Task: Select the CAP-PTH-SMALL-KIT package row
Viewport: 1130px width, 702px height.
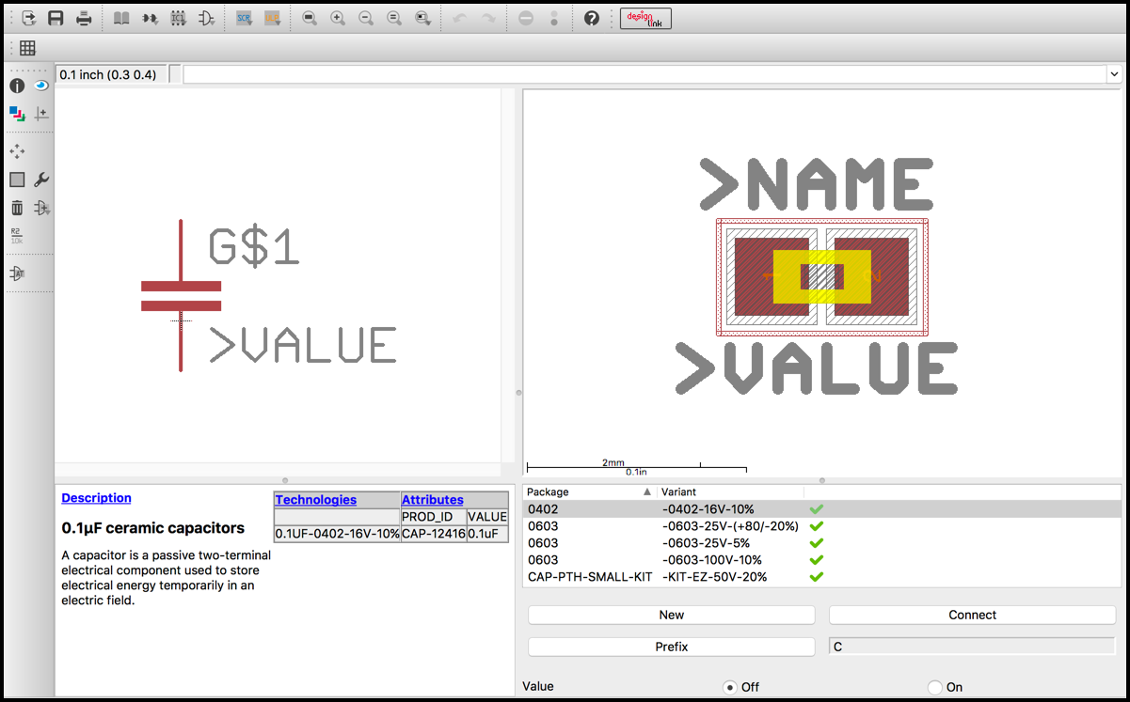Action: point(589,577)
